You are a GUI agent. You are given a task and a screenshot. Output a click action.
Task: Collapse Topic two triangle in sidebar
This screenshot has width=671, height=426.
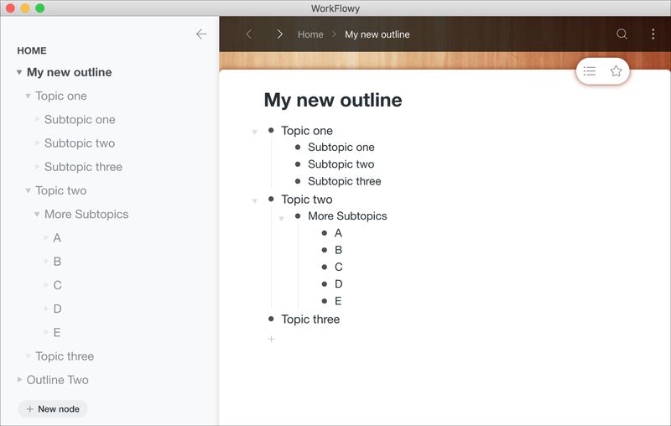tap(28, 190)
